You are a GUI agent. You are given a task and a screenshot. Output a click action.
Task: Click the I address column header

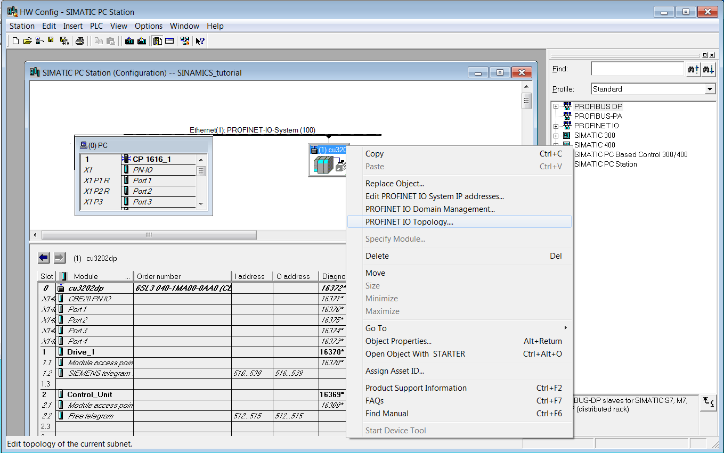tap(252, 276)
